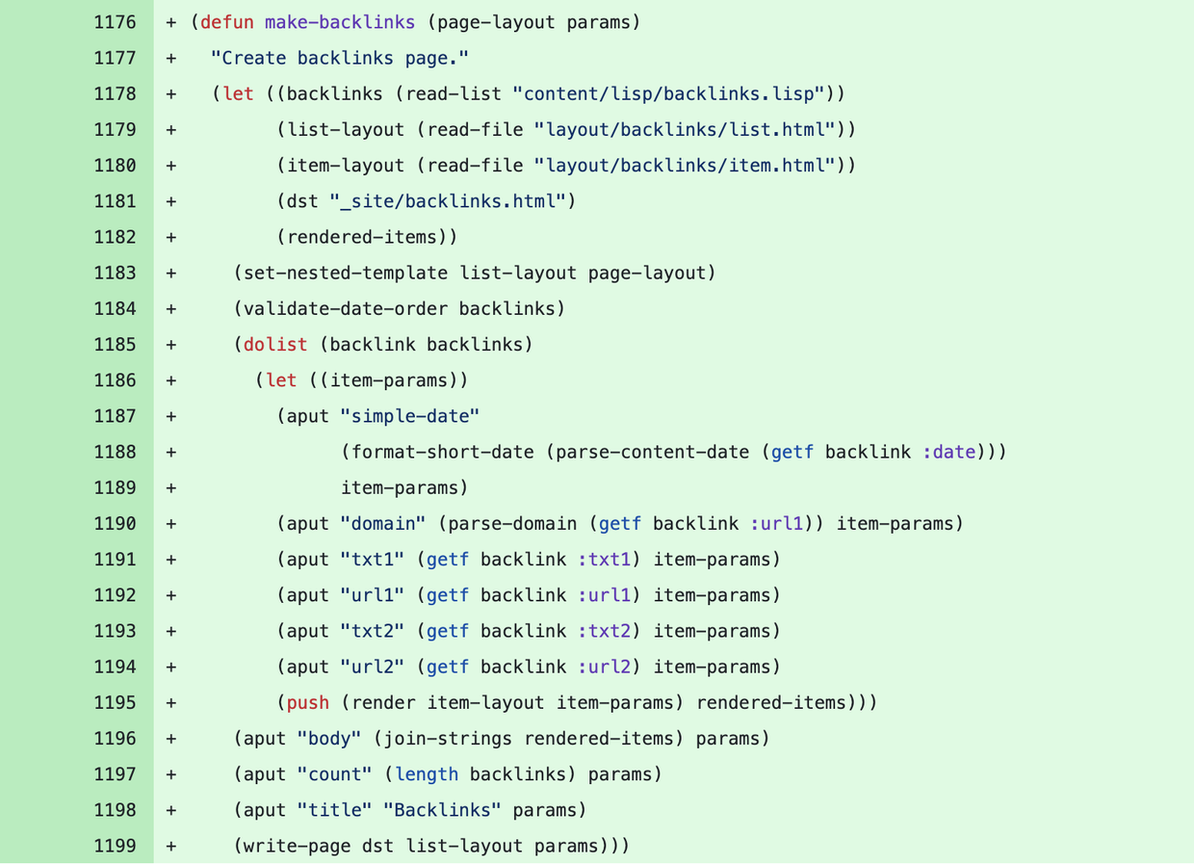The image size is (1194, 864).
Task: Select line number 1190
Action: pos(115,523)
